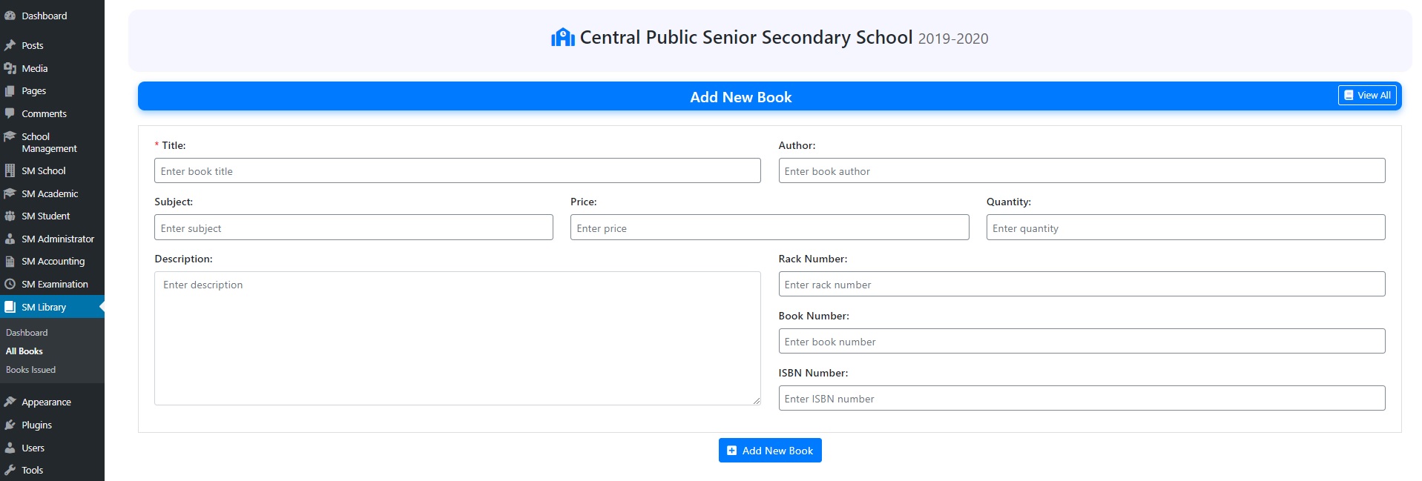Click the Users icon
The image size is (1422, 481).
click(x=10, y=448)
